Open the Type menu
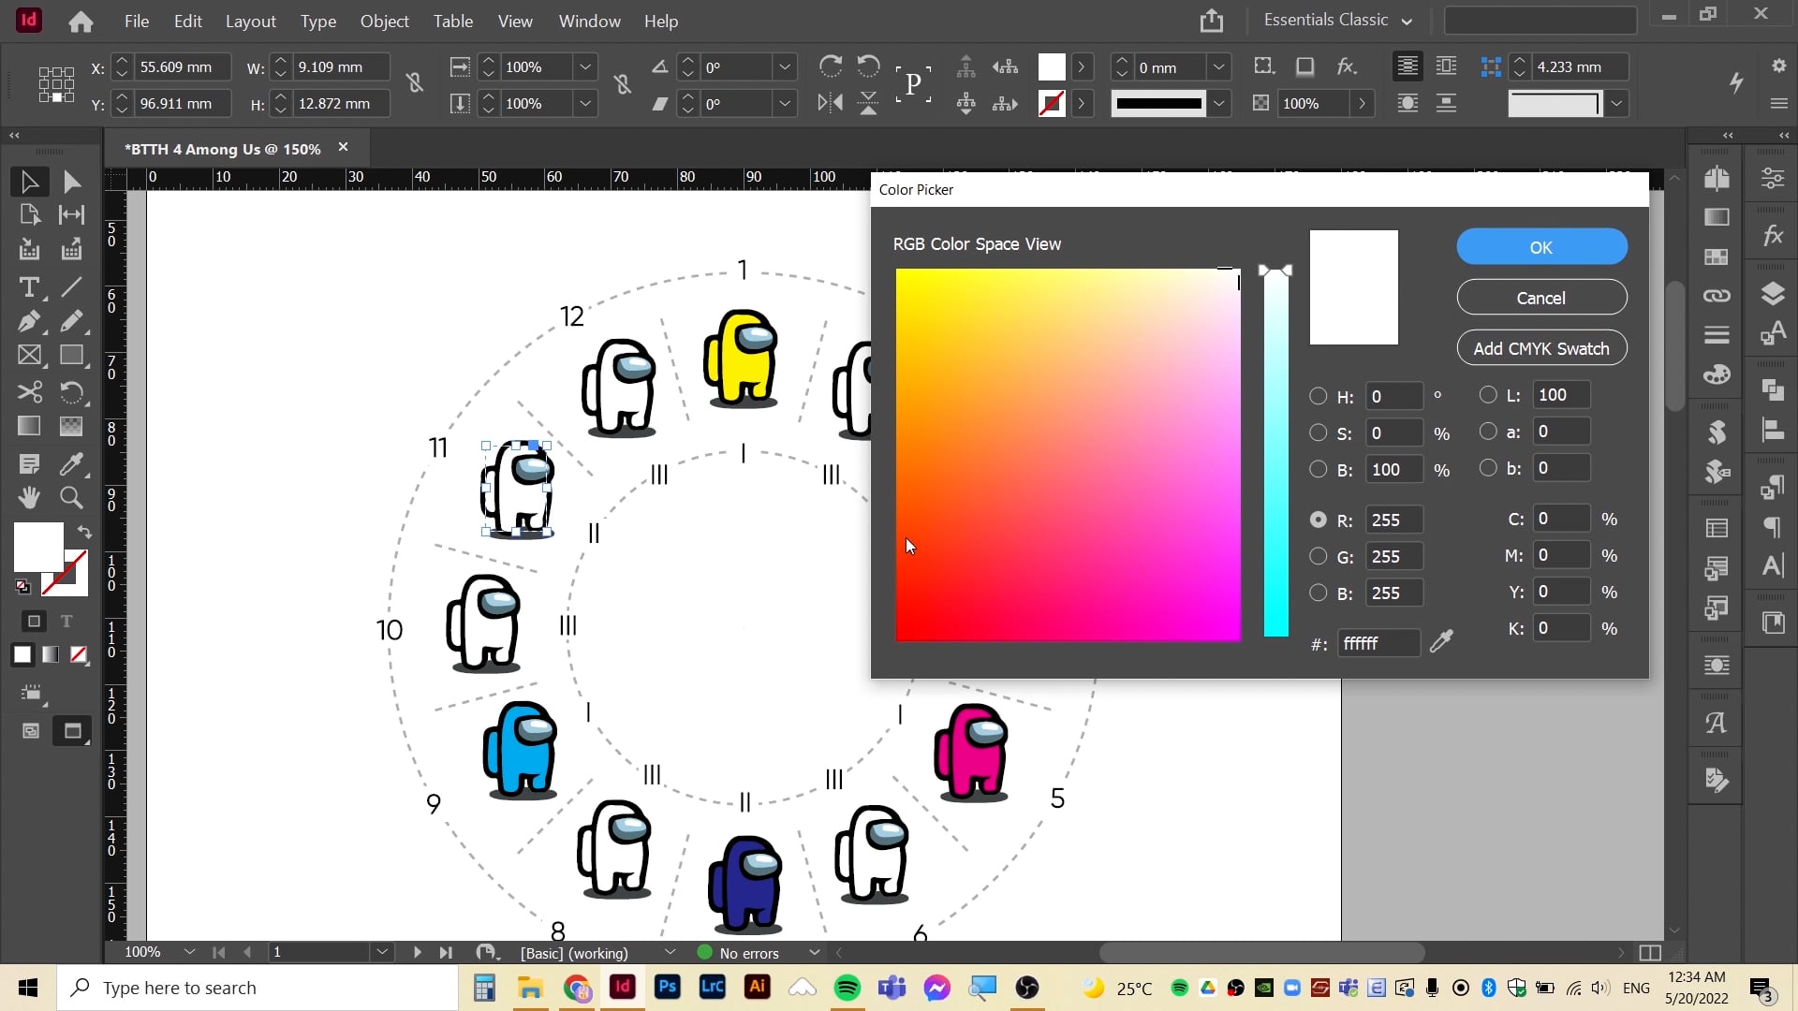The height and width of the screenshot is (1011, 1798). [x=317, y=21]
